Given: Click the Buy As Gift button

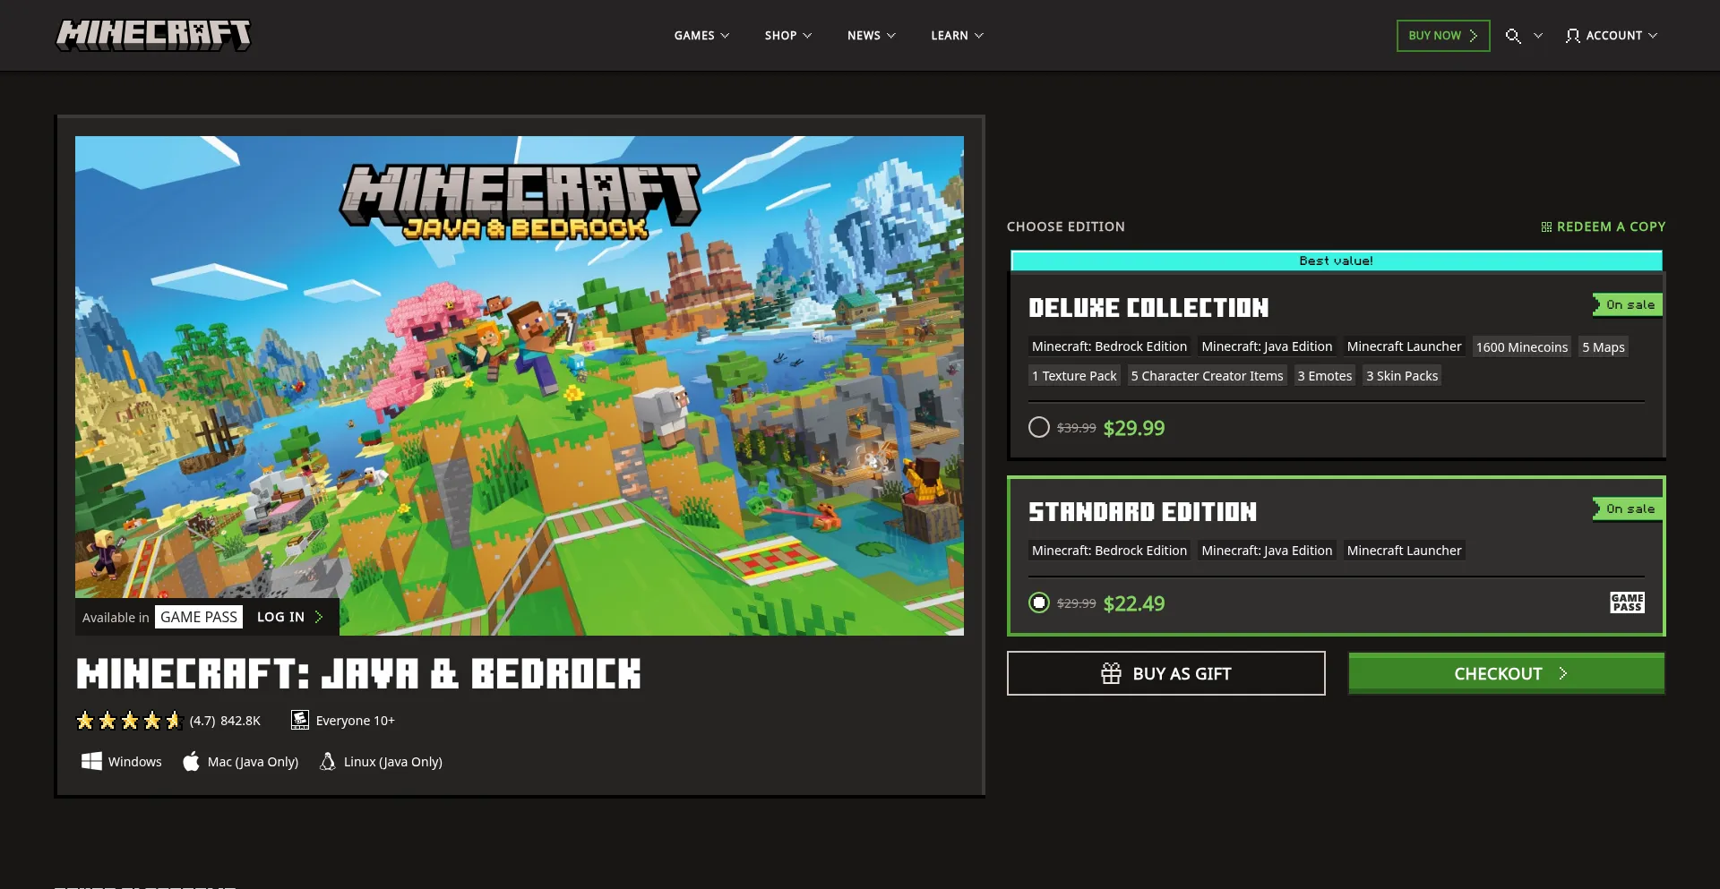Looking at the screenshot, I should coord(1165,673).
